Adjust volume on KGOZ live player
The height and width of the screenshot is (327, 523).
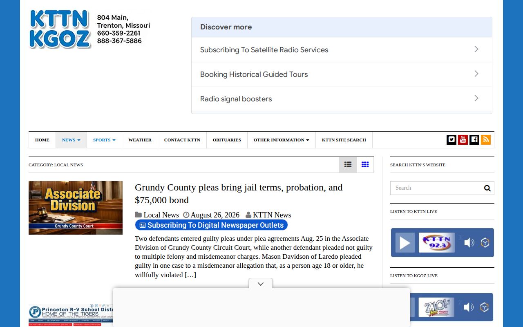click(469, 307)
